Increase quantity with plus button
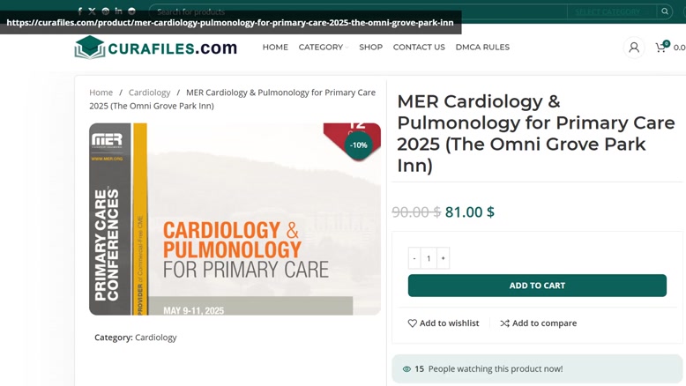 point(444,258)
